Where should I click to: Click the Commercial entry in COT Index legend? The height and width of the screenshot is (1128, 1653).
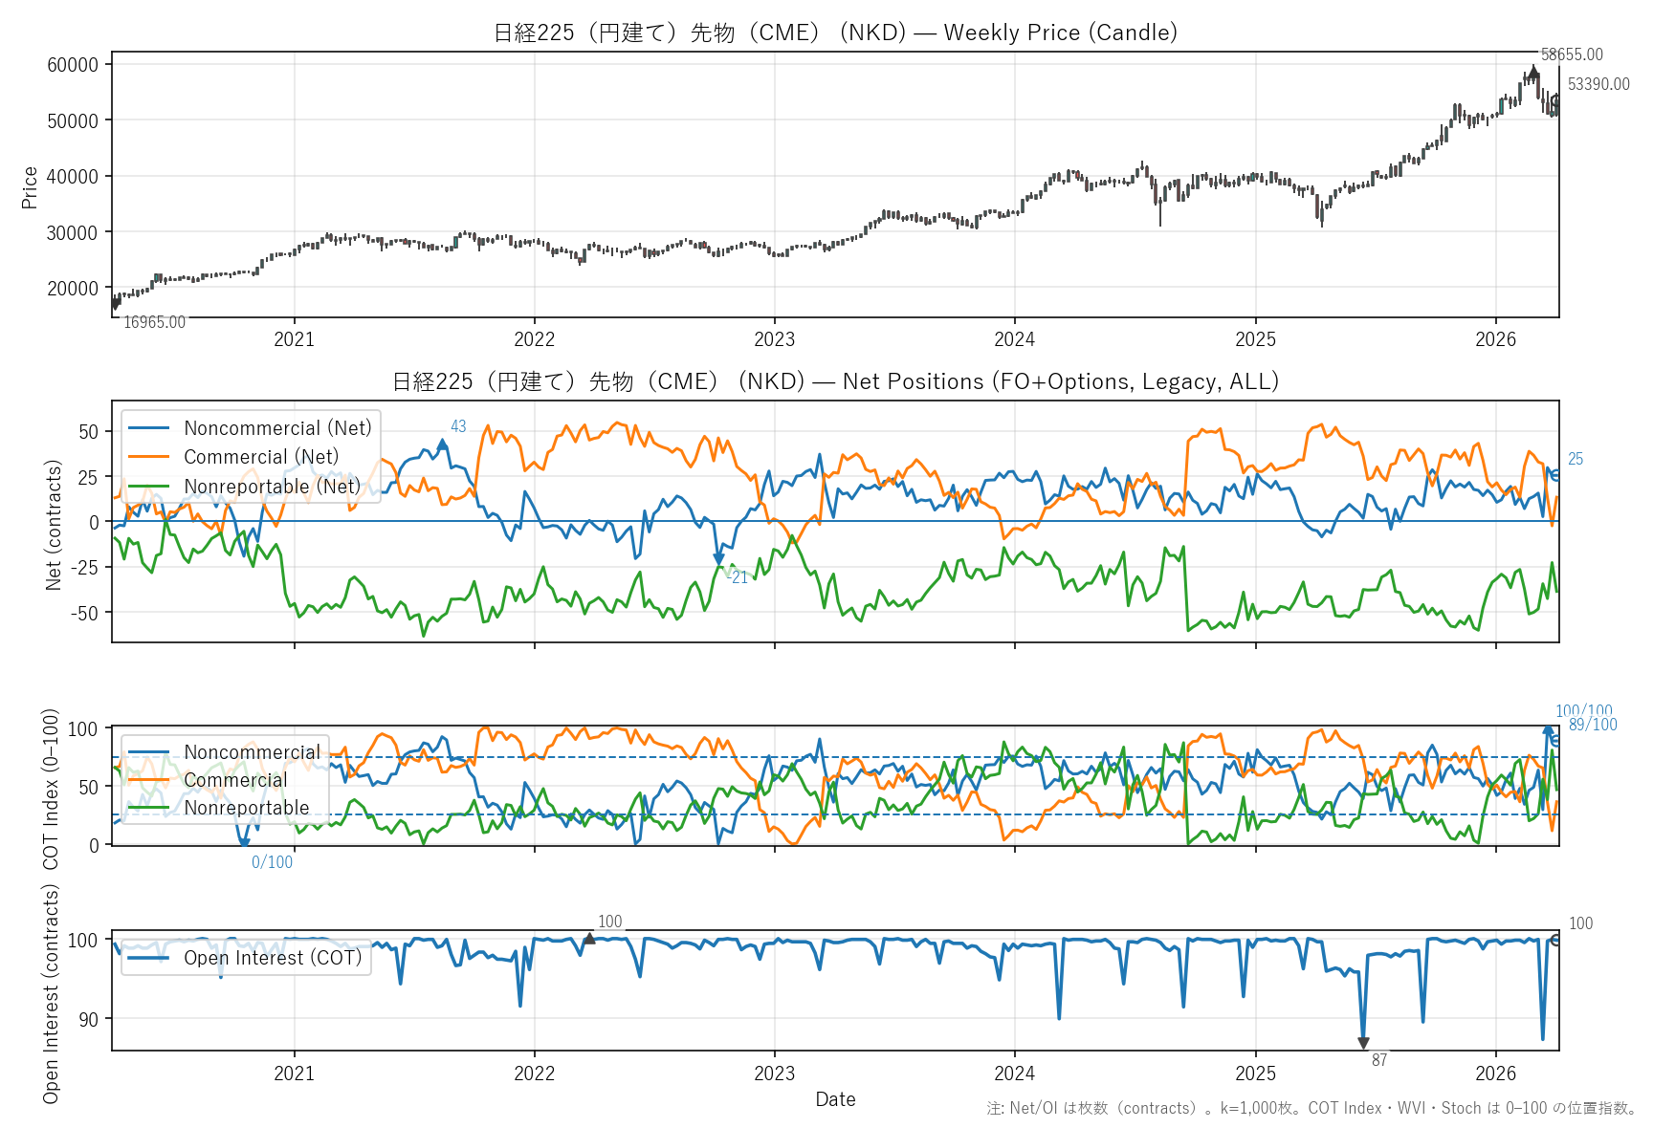pos(235,780)
